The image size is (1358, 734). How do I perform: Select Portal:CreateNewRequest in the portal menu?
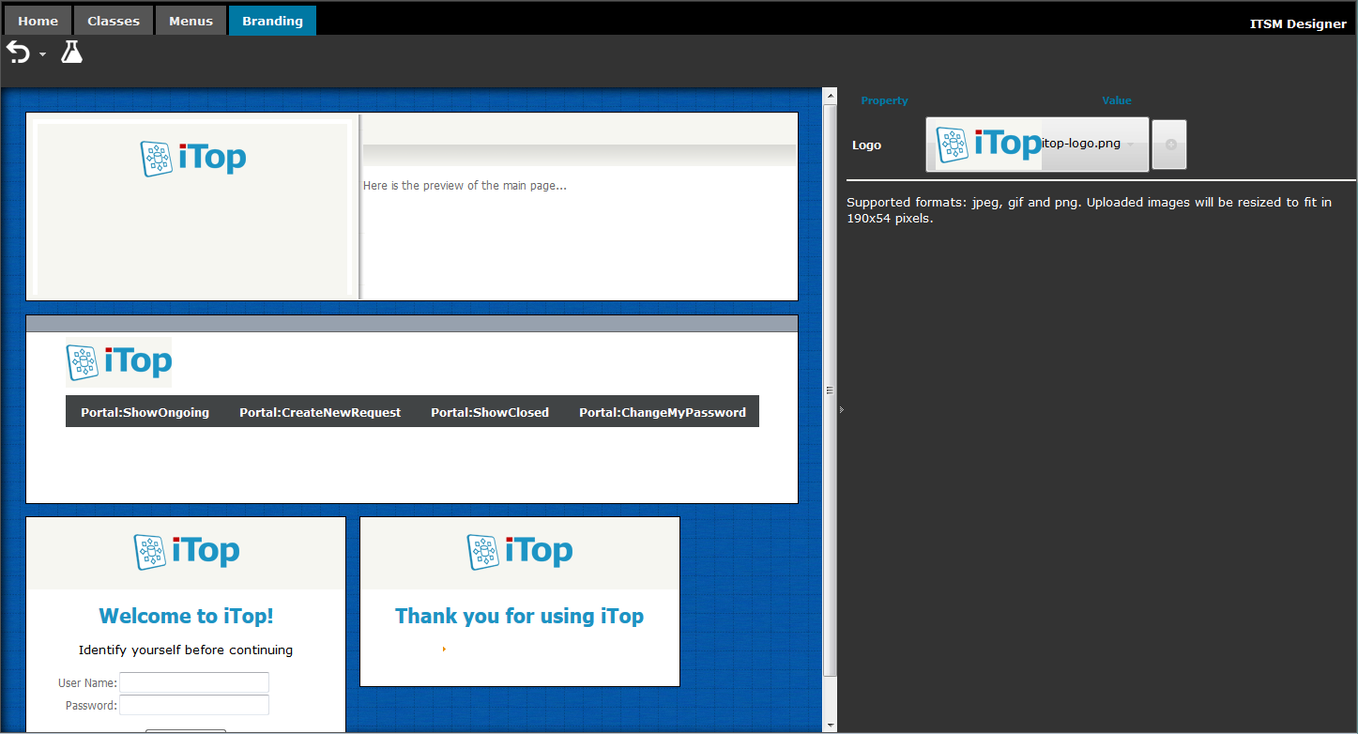320,412
